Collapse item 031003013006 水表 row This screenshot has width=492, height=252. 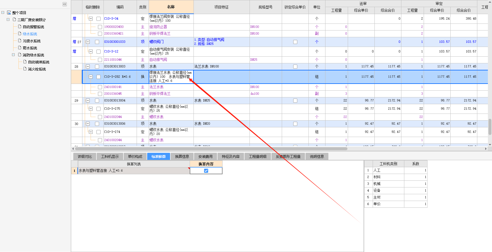(88, 124)
